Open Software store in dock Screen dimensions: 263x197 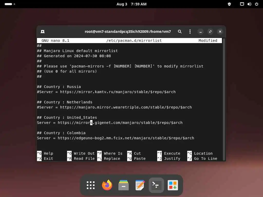point(173,185)
